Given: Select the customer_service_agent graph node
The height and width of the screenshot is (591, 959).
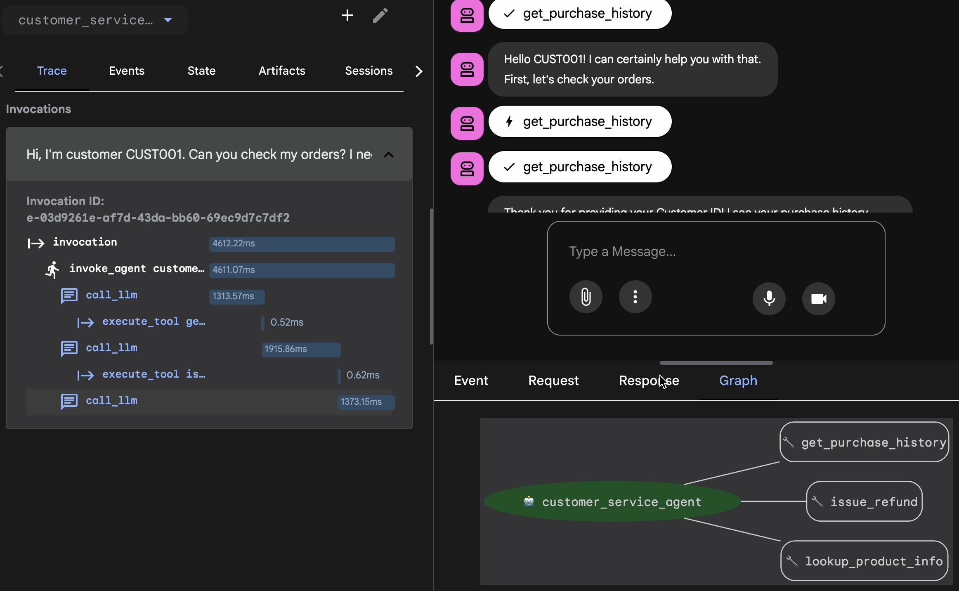Looking at the screenshot, I should click(x=612, y=502).
